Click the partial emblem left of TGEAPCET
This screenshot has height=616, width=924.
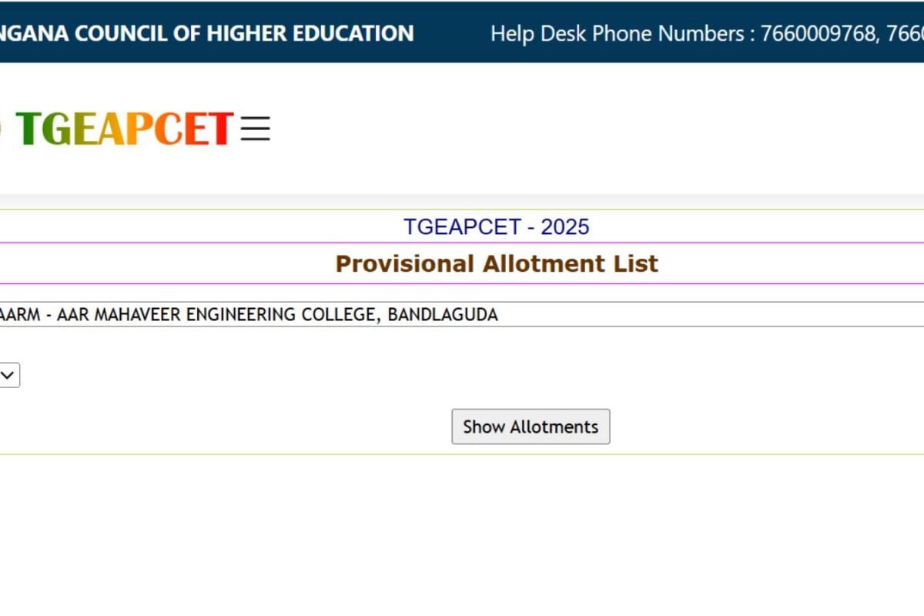click(2, 129)
